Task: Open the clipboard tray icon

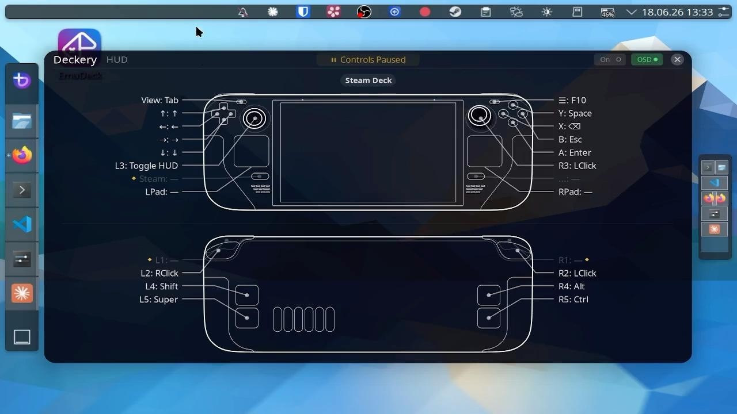Action: click(x=486, y=11)
